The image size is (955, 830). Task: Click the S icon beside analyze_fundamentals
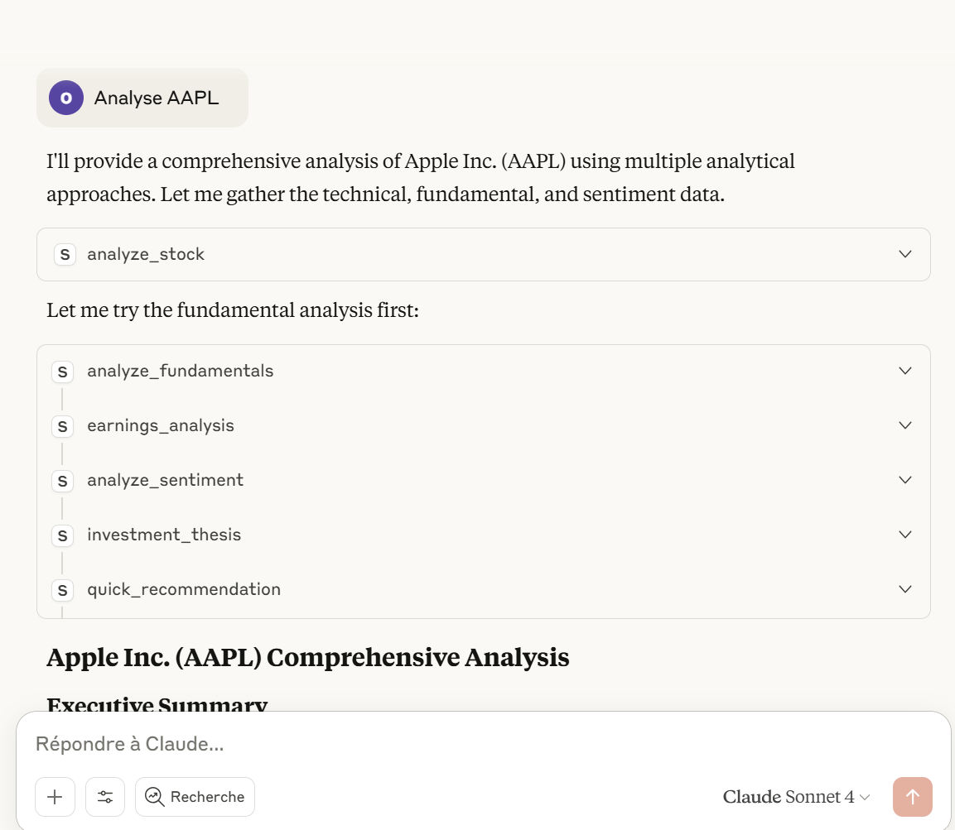click(62, 372)
